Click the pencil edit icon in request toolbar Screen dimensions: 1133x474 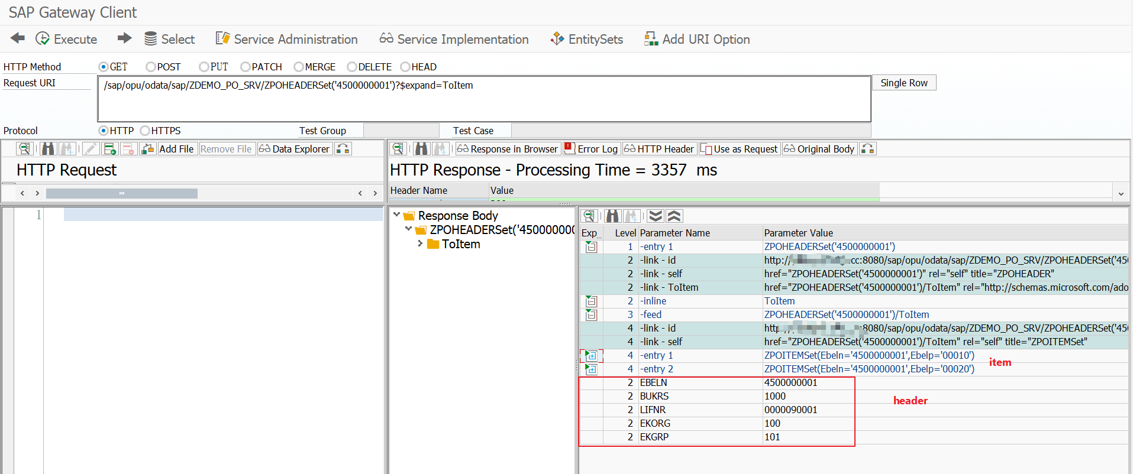click(x=91, y=149)
